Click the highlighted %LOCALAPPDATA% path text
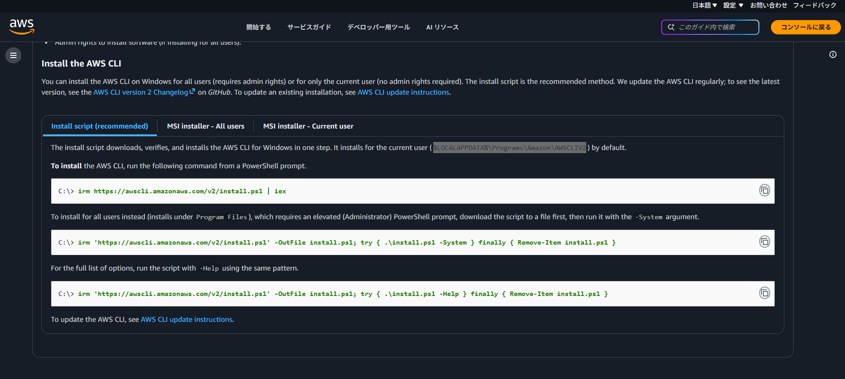The image size is (845, 379). tap(509, 148)
